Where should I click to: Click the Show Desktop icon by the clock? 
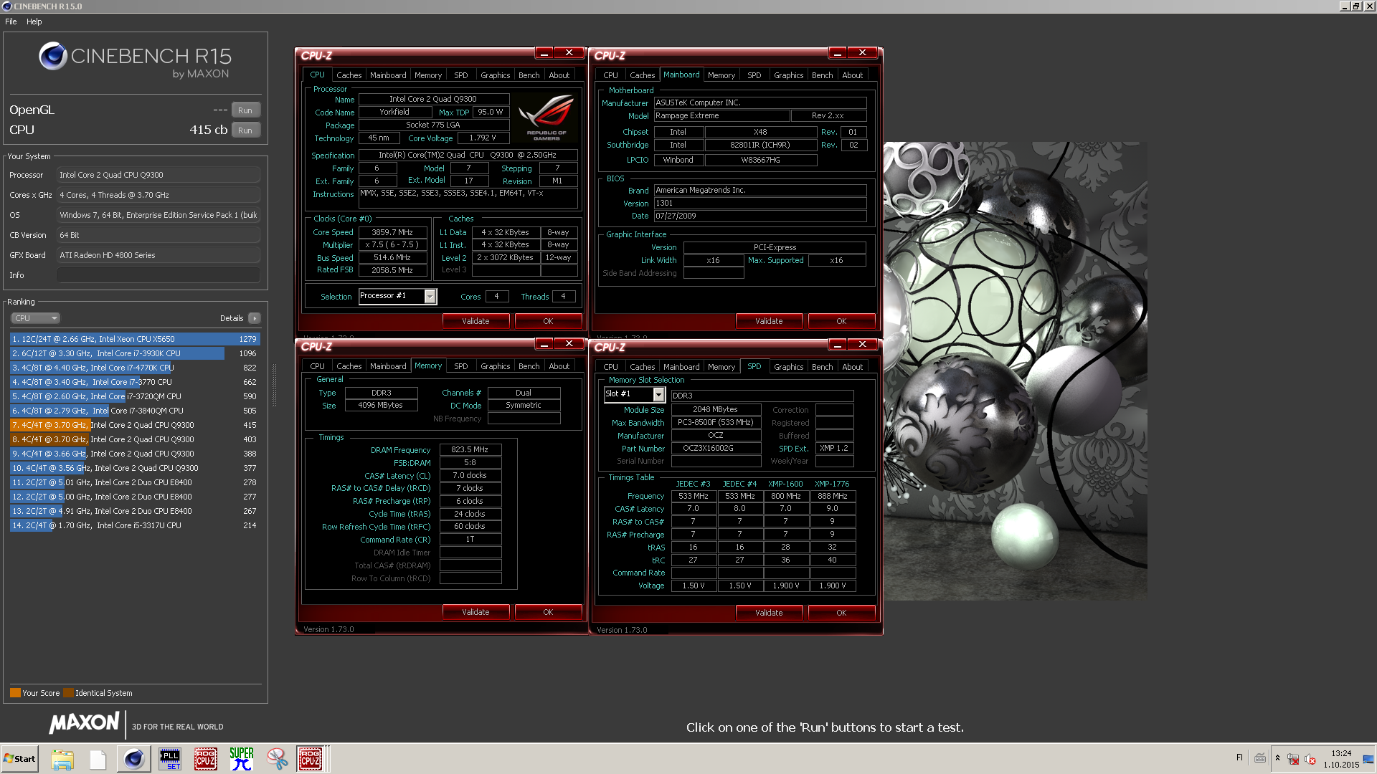(x=1368, y=759)
